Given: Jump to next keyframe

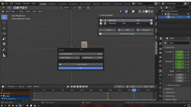Looking at the screenshot, I should point(84,86).
